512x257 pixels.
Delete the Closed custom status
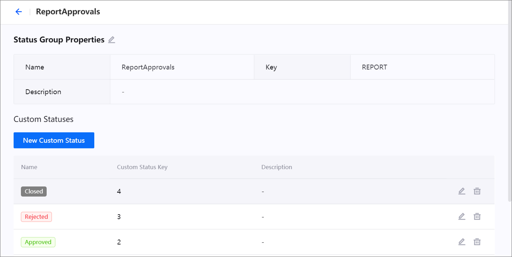(477, 191)
